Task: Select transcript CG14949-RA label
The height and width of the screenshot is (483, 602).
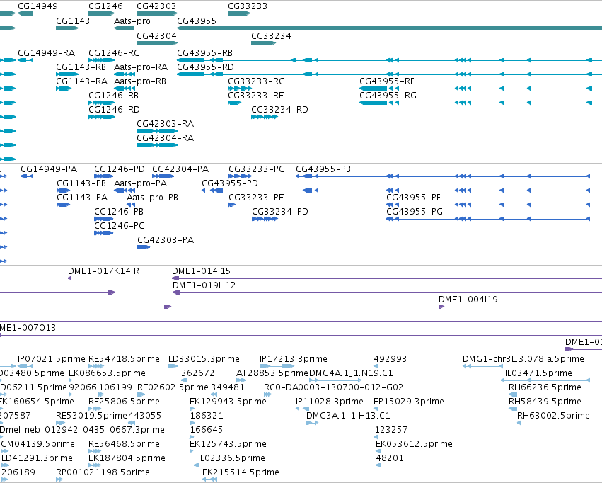Action: coord(46,53)
